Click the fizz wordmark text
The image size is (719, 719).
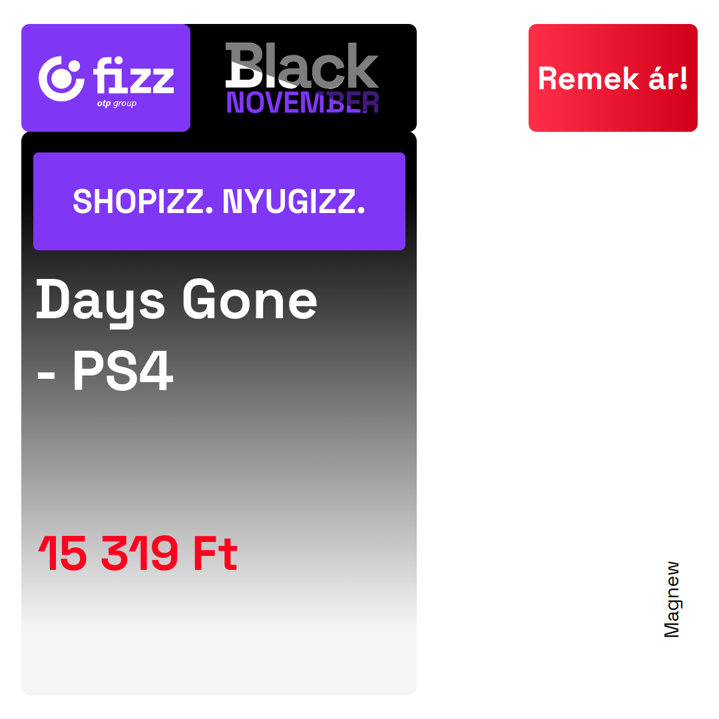pyautogui.click(x=133, y=75)
